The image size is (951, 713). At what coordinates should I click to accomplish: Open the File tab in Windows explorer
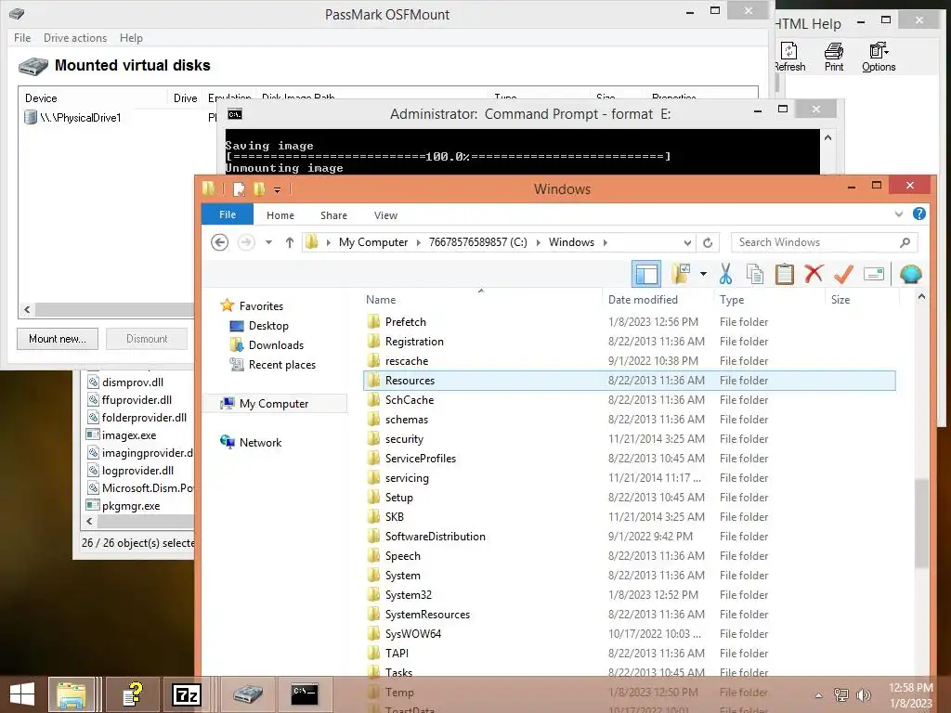click(228, 214)
